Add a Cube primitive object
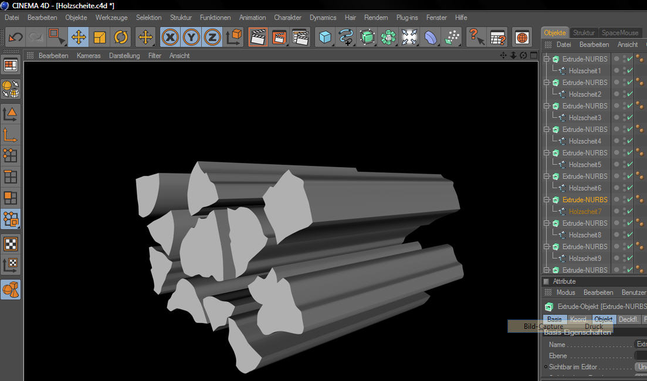The image size is (647, 381). pos(324,38)
